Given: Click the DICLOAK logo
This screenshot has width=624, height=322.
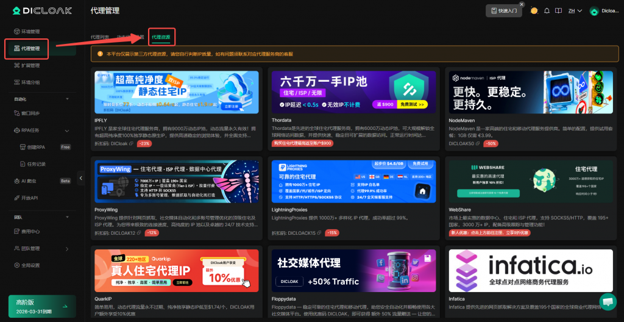Looking at the screenshot, I should click(41, 10).
